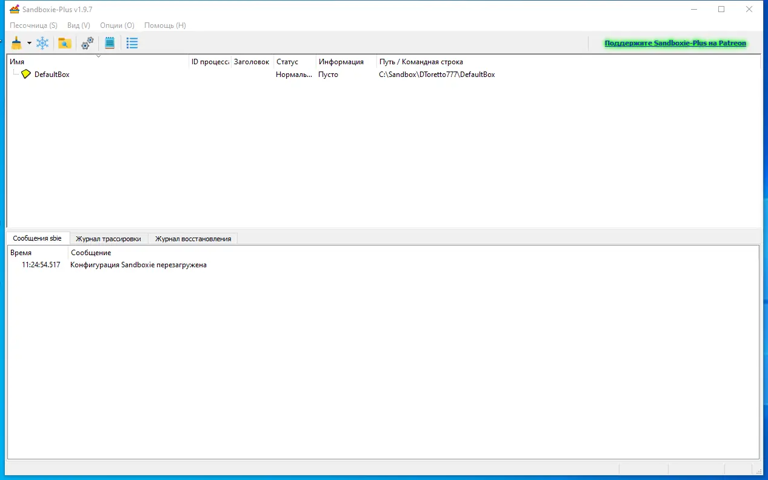
Task: Click the Sandboxie-Plus title bar app icon
Action: [x=15, y=9]
